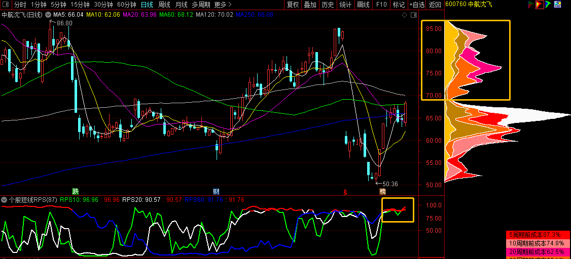Screen dimensions: 571x259
Task: Click the diamond marker icon above chart
Action: (x=405, y=15)
